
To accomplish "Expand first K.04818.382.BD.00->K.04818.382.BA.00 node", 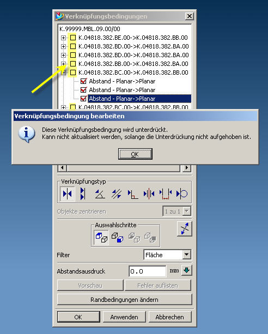I will [63, 46].
